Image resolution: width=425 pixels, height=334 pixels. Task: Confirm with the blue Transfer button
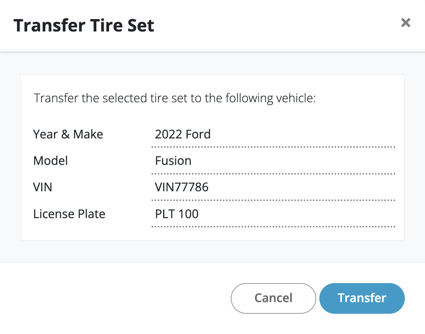[362, 298]
